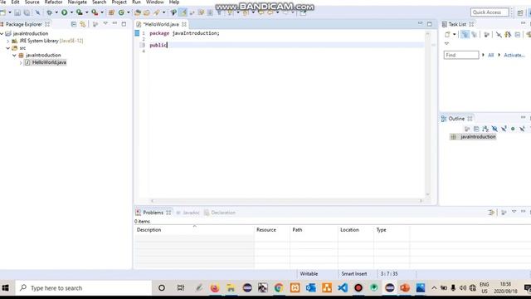Toggle Hide Local Types in Outline
This screenshot has width=531, height=299.
coord(522,129)
